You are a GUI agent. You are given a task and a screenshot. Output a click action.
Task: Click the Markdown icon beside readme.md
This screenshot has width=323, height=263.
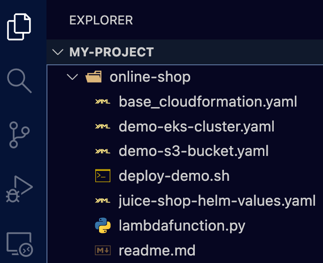coord(103,250)
